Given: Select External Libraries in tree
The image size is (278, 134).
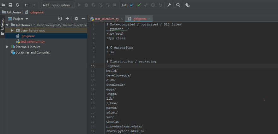Looking at the screenshot, I should tap(46, 47).
